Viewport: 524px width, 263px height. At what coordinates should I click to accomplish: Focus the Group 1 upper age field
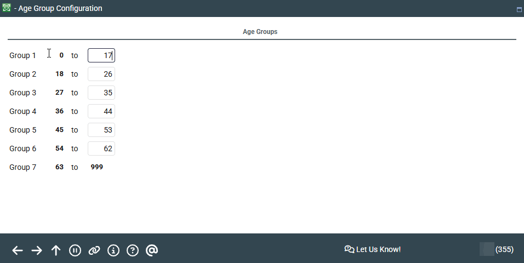click(x=101, y=55)
